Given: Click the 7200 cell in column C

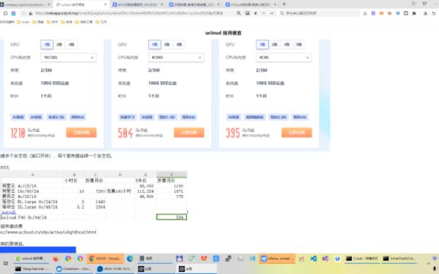Looking at the screenshot, I should click(x=95, y=191).
